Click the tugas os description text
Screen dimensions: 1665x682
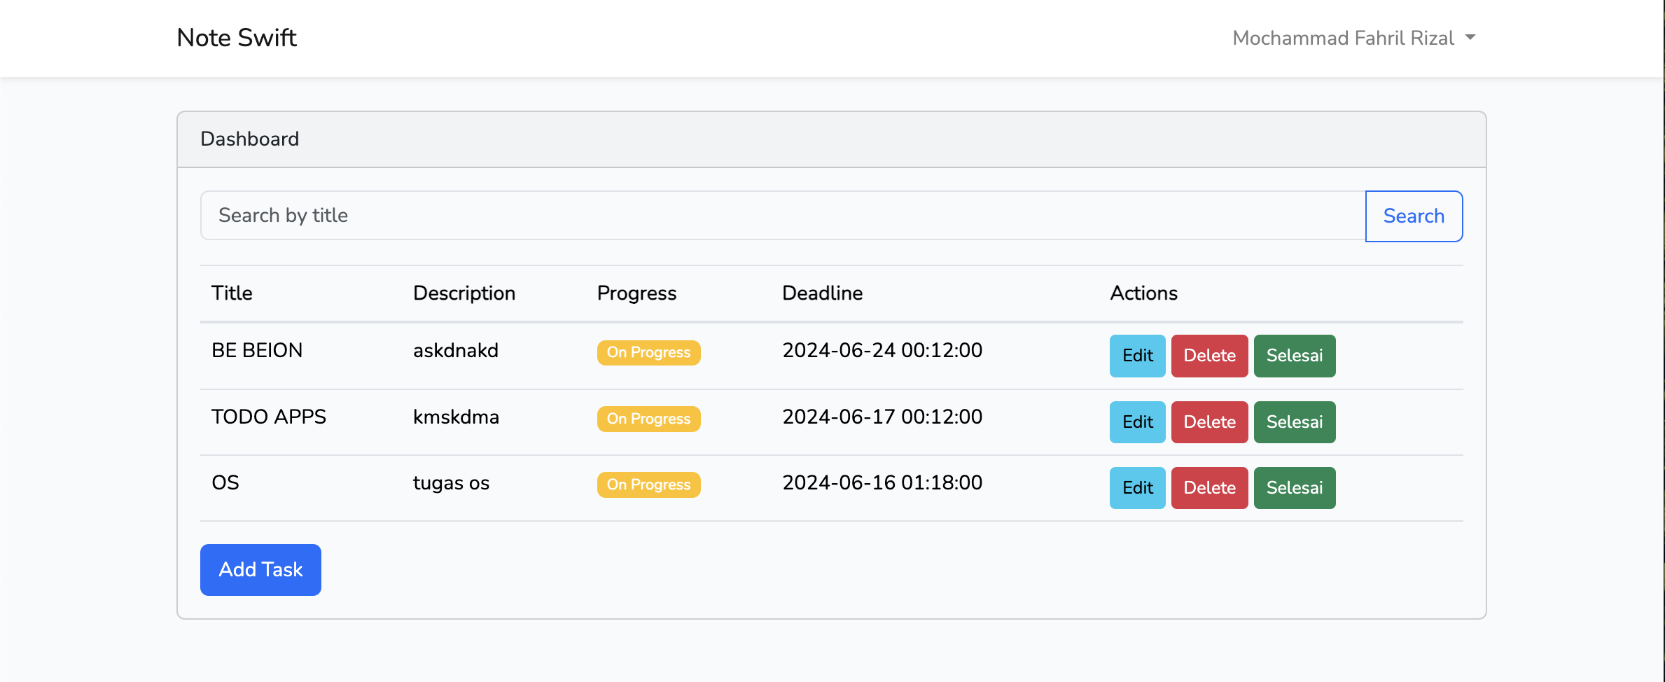tap(451, 483)
